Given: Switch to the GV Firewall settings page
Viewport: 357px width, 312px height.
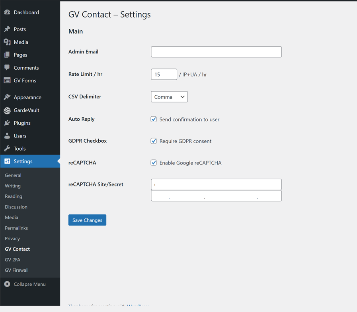Looking at the screenshot, I should tap(16, 270).
